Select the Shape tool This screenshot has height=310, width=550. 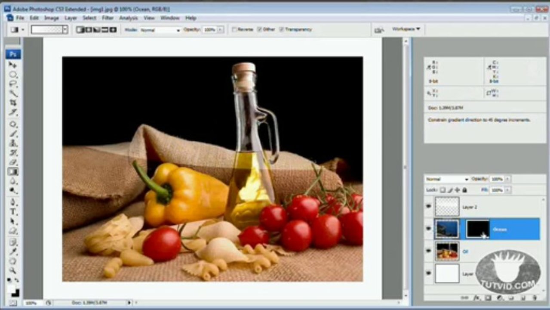[x=13, y=231]
